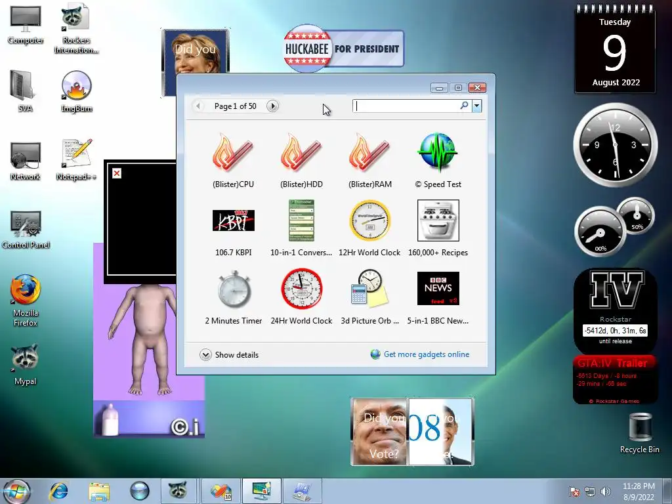This screenshot has width=672, height=504.
Task: Click the volume speaker tray icon
Action: (x=606, y=492)
